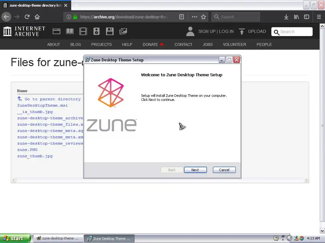Focus Internet Archive search field

(x=292, y=32)
